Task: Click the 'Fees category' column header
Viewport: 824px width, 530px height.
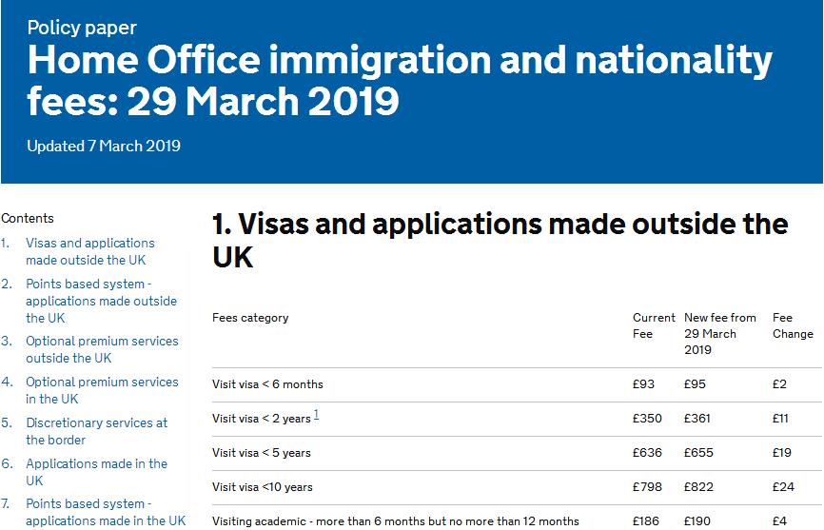Action: pos(250,318)
